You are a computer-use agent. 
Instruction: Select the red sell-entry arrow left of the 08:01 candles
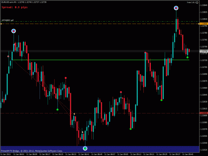click(8, 56)
